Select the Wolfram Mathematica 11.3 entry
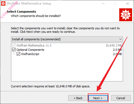 click(34, 45)
